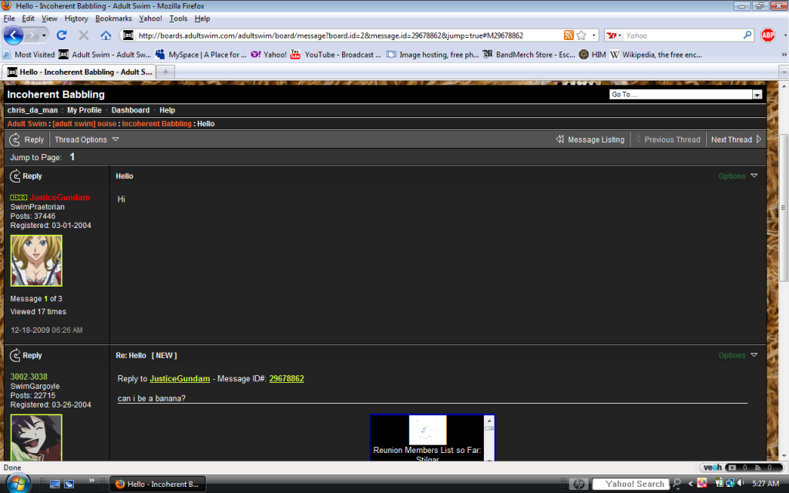Click the taskbar search magnifier icon
789x493 pixels.
677,484
